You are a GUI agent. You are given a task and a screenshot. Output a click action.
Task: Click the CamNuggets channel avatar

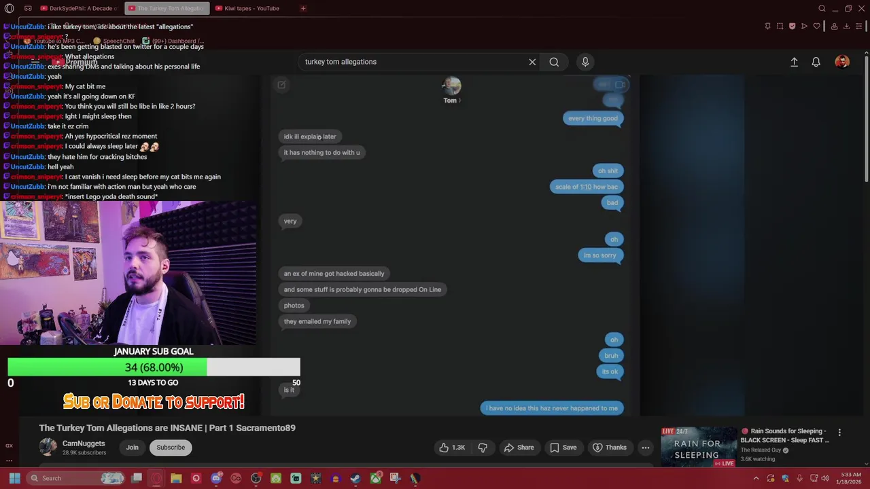48,447
